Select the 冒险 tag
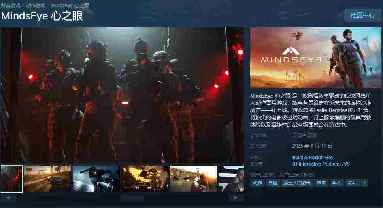Viewport: 383px width, 208px height. pyautogui.click(x=272, y=183)
